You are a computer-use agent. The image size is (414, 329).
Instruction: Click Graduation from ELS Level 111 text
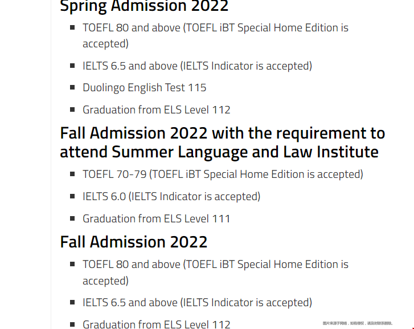click(x=156, y=219)
